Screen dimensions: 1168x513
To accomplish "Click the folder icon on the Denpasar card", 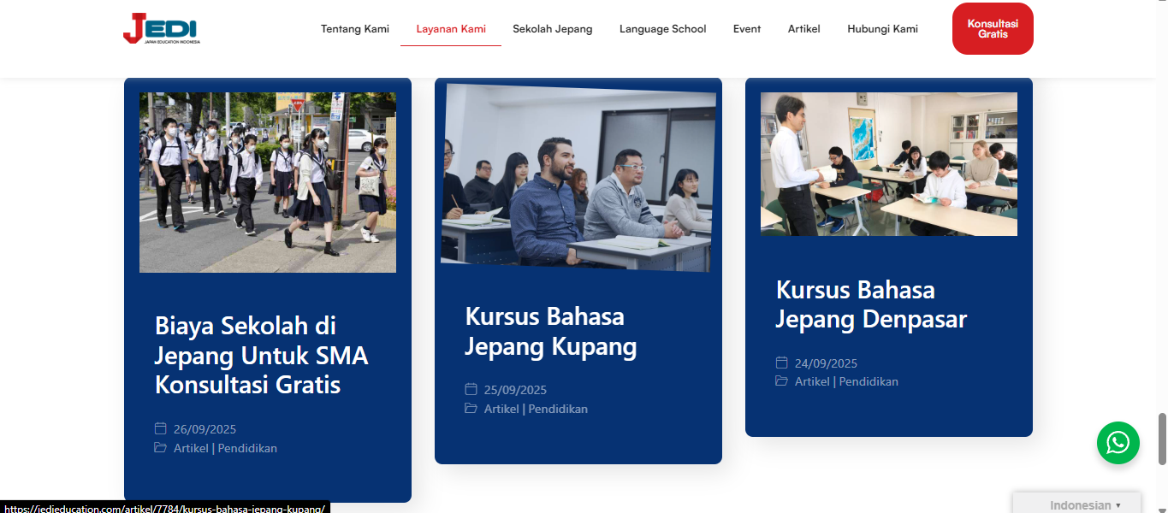I will [x=780, y=381].
